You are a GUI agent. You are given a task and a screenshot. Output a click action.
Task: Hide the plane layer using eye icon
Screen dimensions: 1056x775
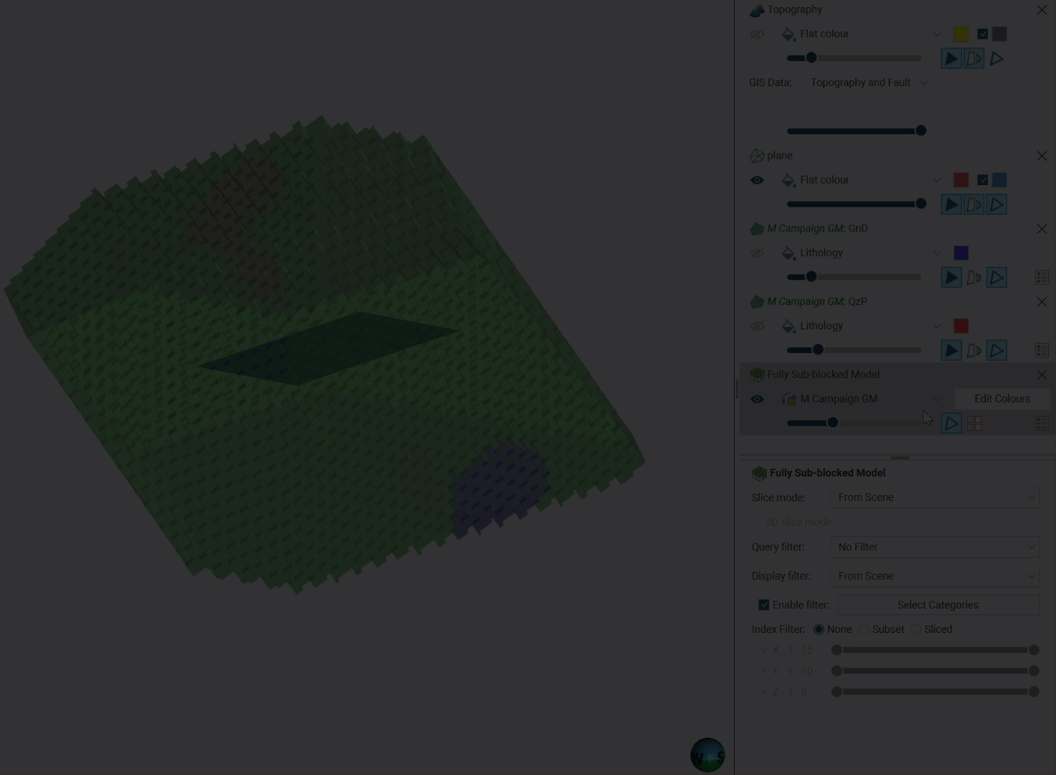[x=757, y=180]
